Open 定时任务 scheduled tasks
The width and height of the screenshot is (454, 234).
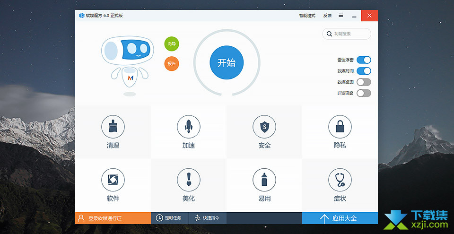click(170, 218)
